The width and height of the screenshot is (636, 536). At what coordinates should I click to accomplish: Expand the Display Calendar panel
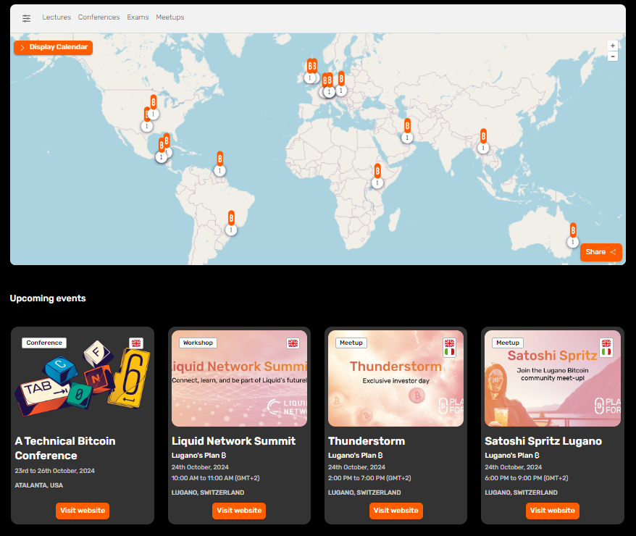click(54, 48)
